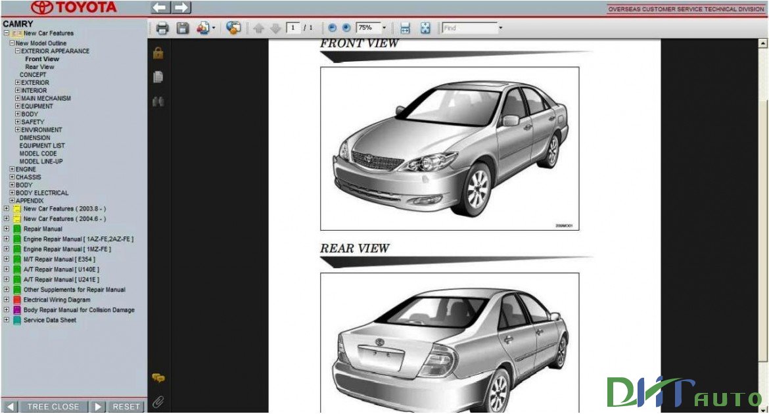Open the collaborate/share icon in the toolbar

pyautogui.click(x=202, y=28)
